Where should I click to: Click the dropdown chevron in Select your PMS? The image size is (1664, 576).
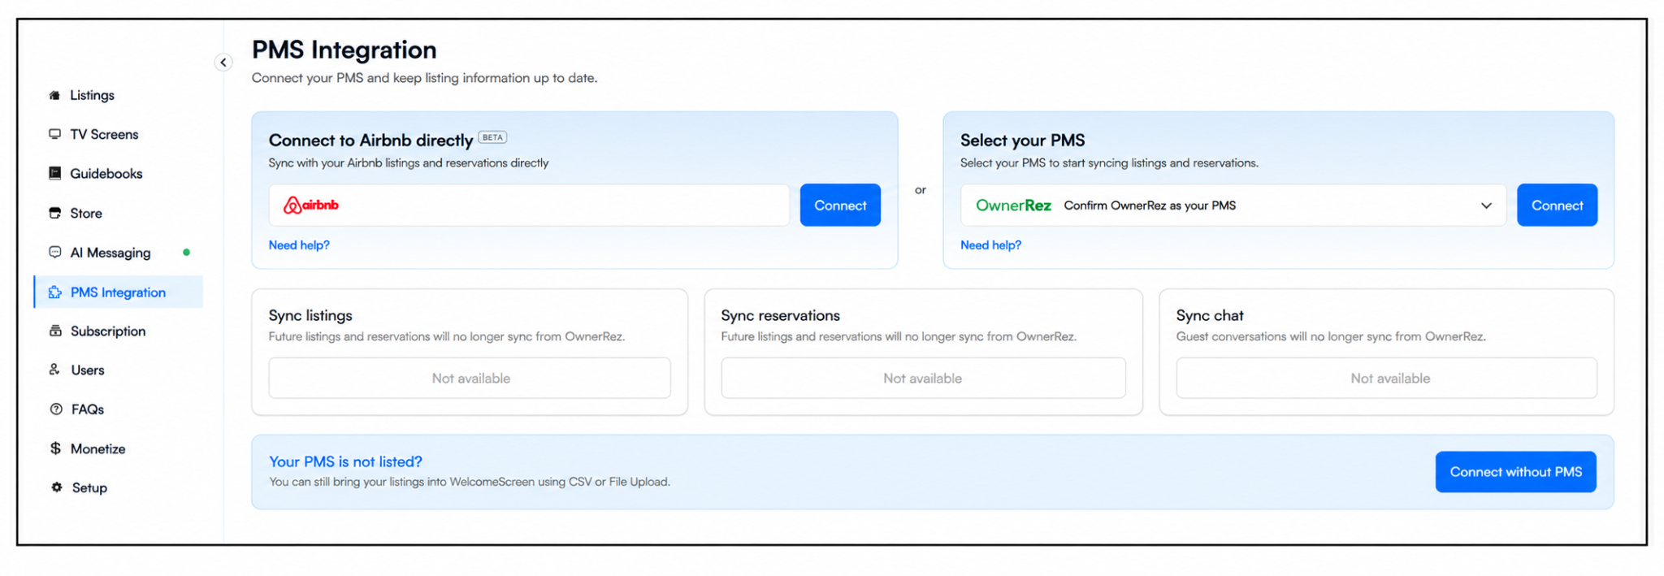coord(1486,206)
